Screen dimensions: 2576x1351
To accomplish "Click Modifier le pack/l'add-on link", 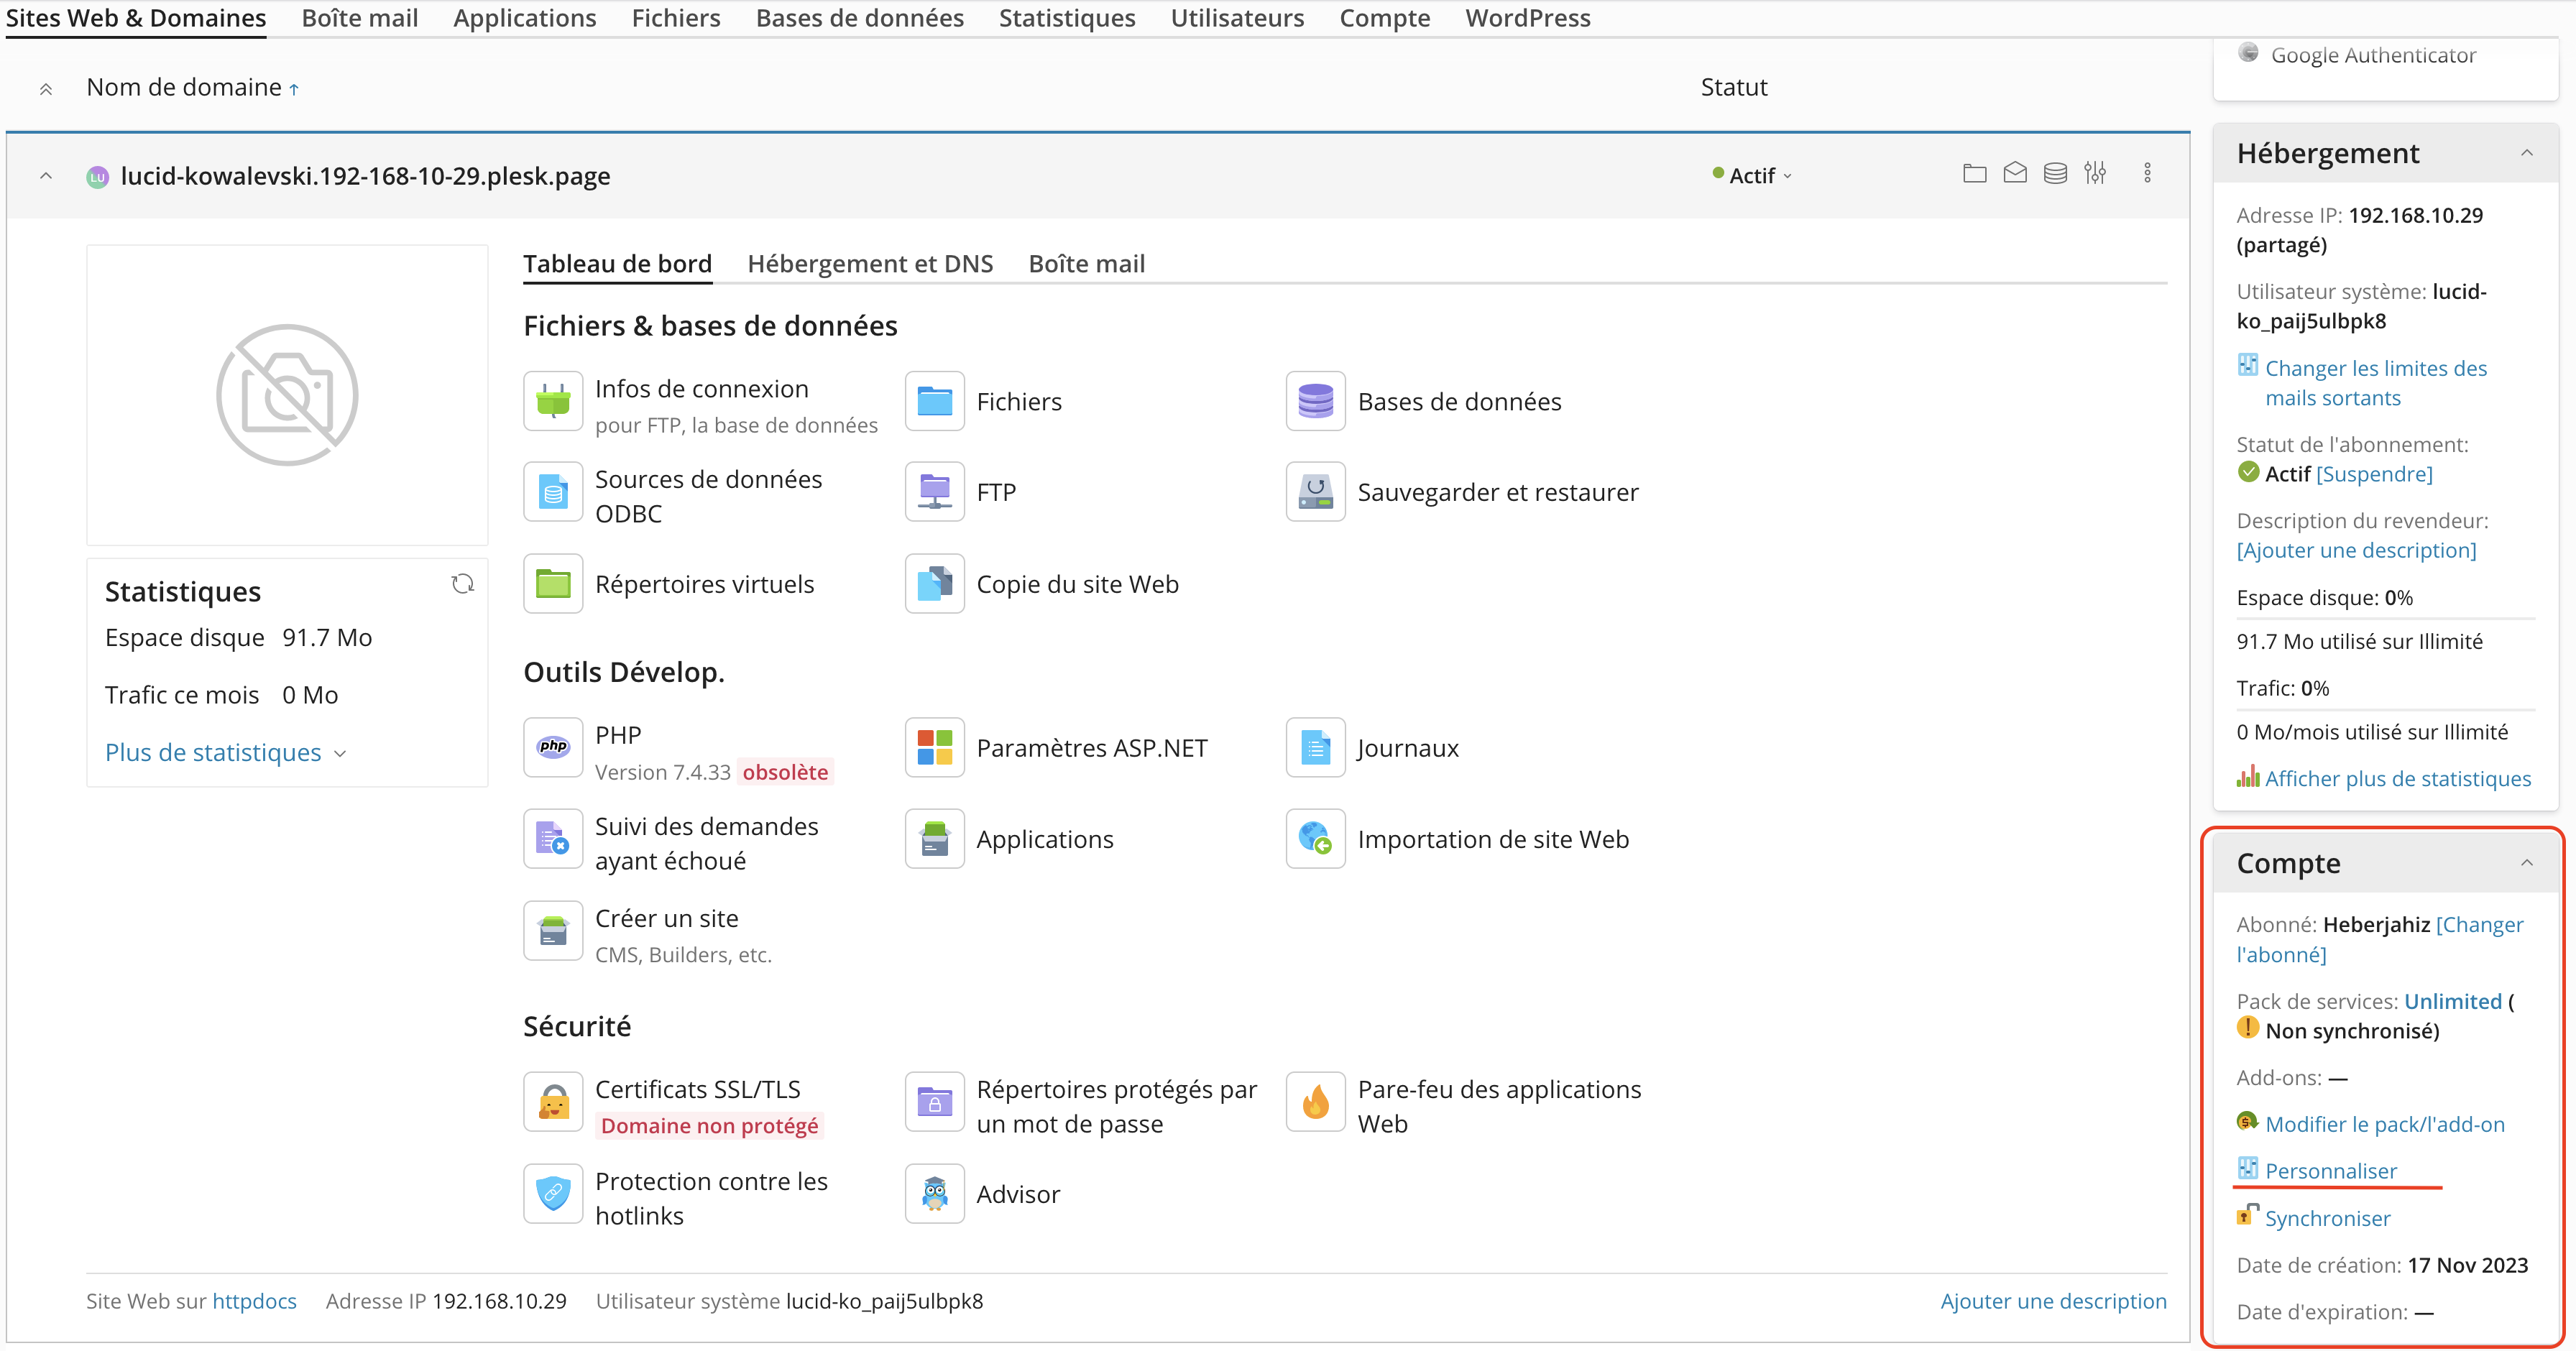I will pyautogui.click(x=2384, y=1124).
